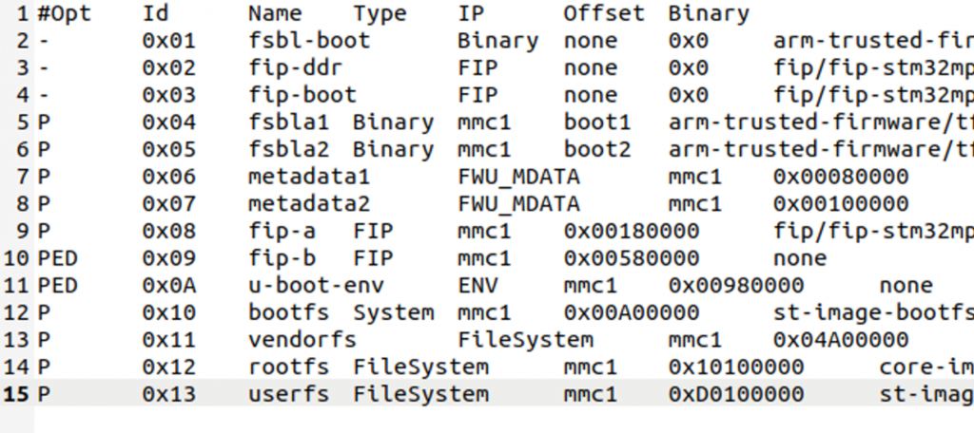The height and width of the screenshot is (433, 974).
Task: Click boot1 text in the fsbla1 row
Action: click(597, 122)
